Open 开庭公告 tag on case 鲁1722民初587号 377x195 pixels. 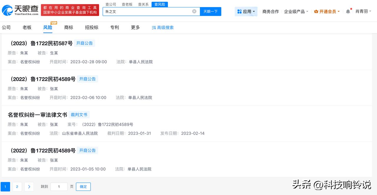coord(85,43)
